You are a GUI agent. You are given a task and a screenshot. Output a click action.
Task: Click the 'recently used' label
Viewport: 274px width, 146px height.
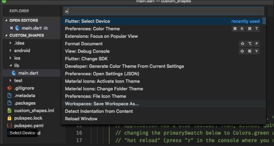[245, 21]
